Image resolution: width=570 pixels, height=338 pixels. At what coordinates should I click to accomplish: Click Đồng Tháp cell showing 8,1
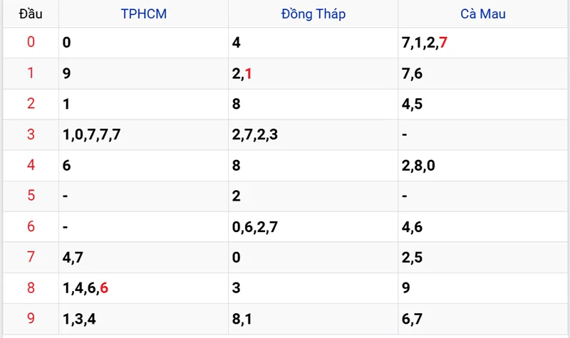(x=242, y=318)
